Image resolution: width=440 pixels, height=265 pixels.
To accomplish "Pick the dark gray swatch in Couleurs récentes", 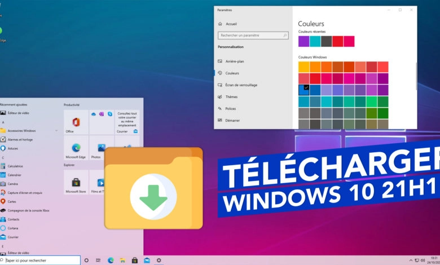I will coord(327,42).
